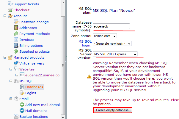
Task: Collapse the Websites tree node
Action: click(11, 69)
